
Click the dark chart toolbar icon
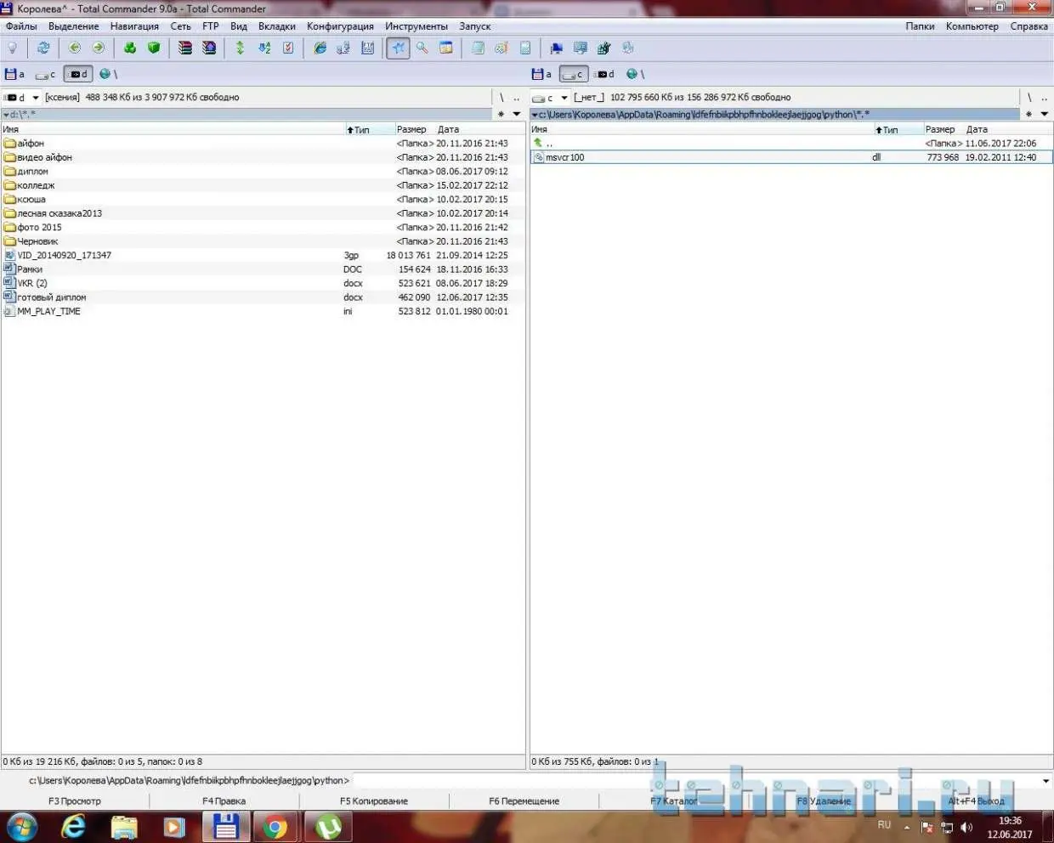click(x=604, y=48)
